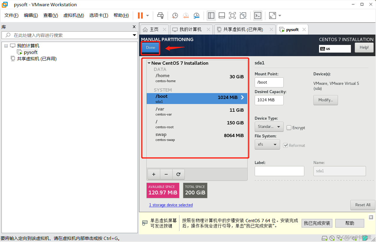The image size is (376, 242).
Task: Select the /home 30 GiB partition
Action: (x=197, y=78)
